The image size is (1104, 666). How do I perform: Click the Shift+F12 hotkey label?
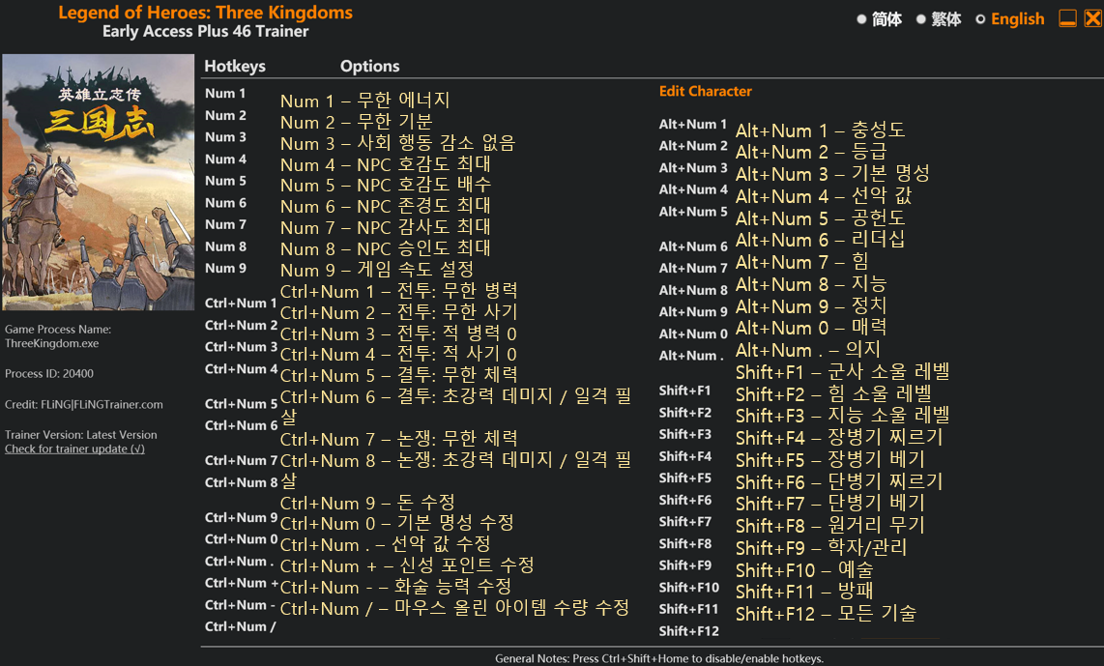[x=689, y=631]
